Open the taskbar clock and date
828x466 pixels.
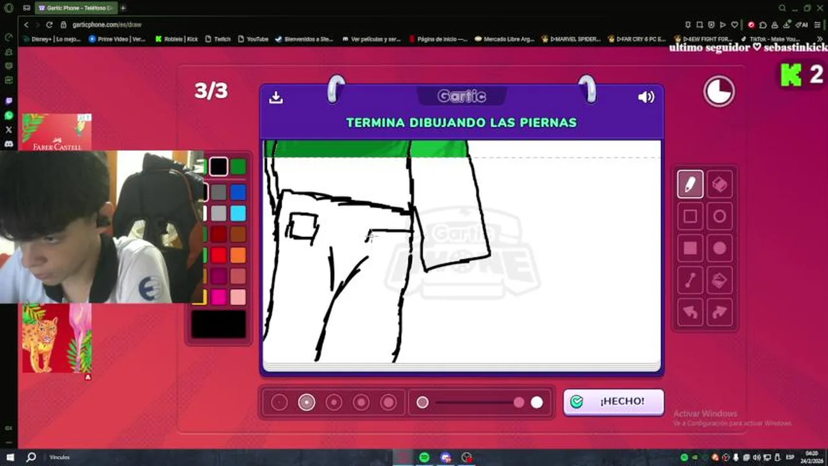click(812, 457)
